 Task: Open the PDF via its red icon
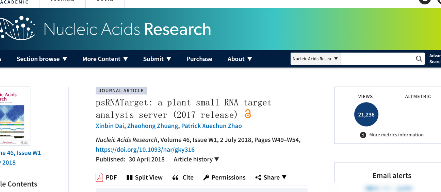(x=99, y=177)
